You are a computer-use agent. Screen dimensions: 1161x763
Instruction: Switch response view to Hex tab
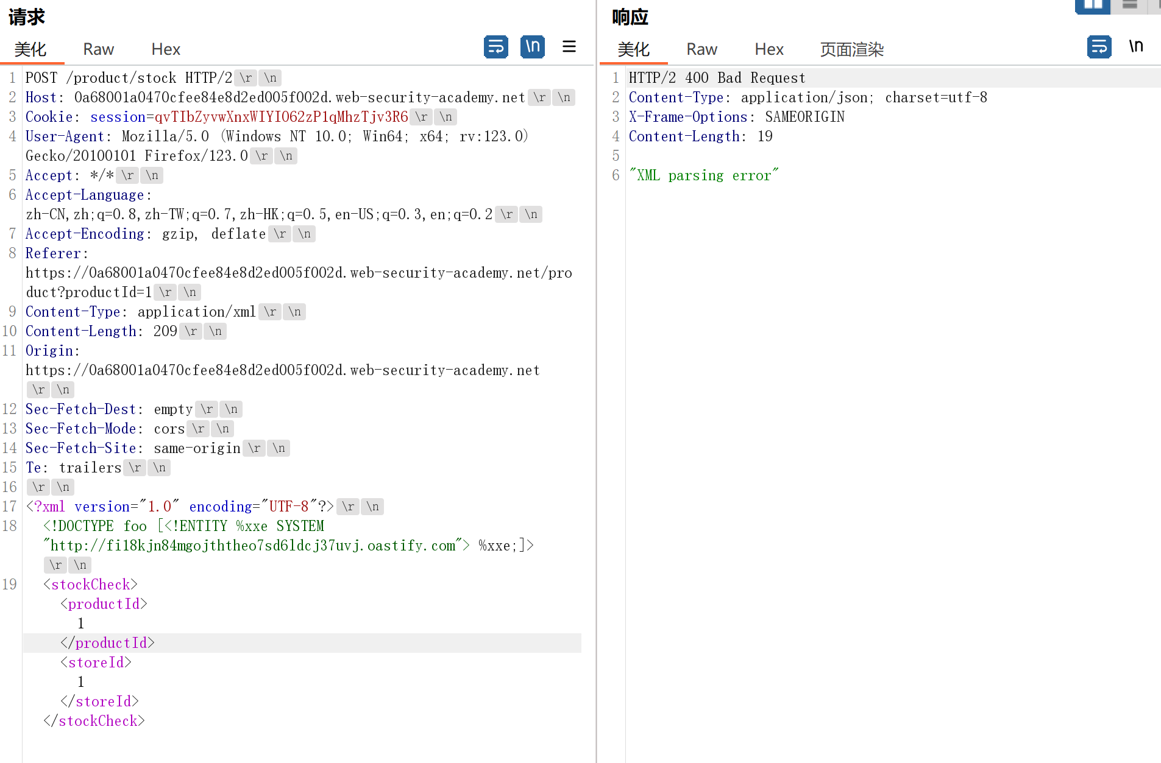click(x=769, y=49)
